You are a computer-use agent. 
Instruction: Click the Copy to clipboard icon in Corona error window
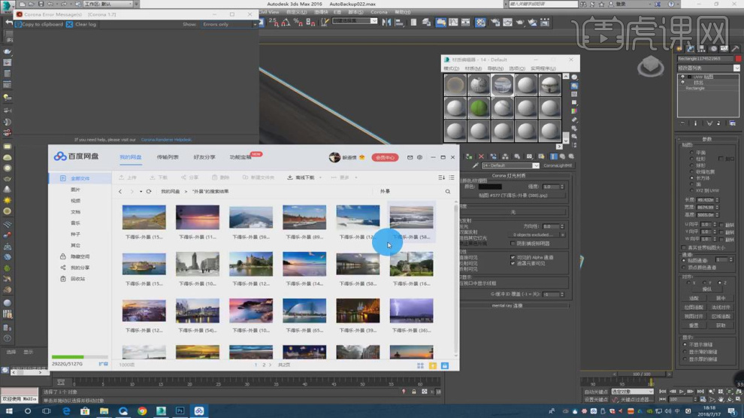pos(19,24)
